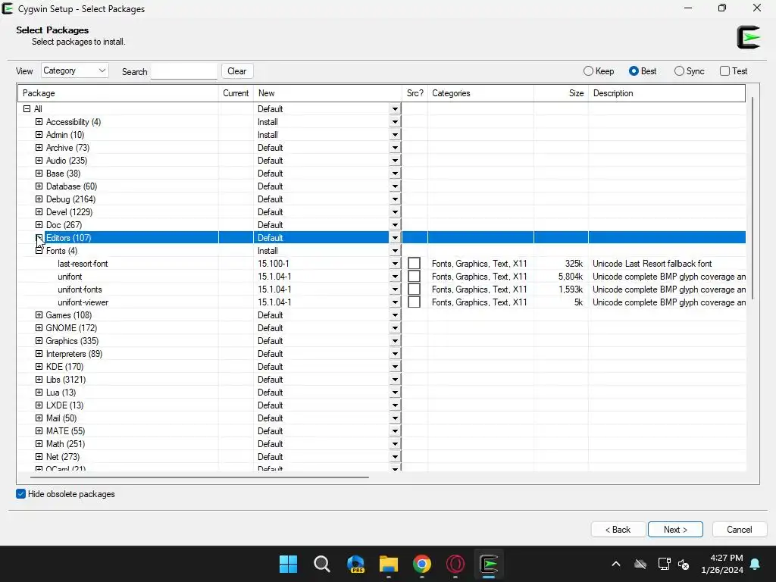776x582 pixels.
Task: Click the Clear search button
Action: pyautogui.click(x=237, y=70)
